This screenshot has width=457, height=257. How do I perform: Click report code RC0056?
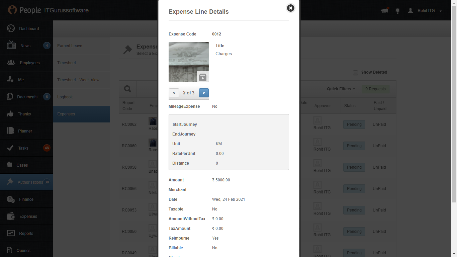click(x=129, y=189)
